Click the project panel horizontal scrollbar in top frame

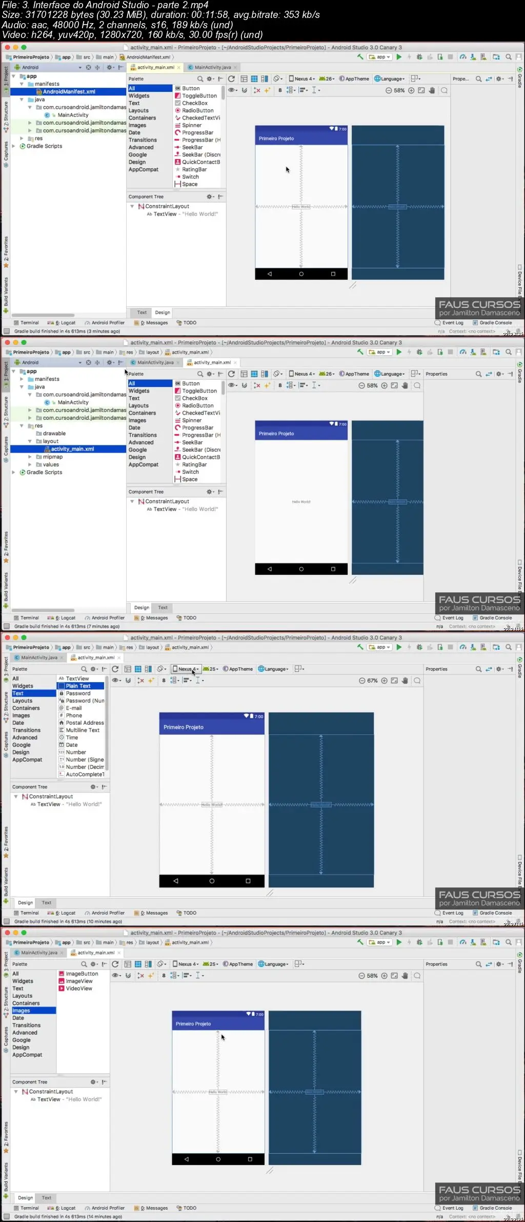(43, 315)
